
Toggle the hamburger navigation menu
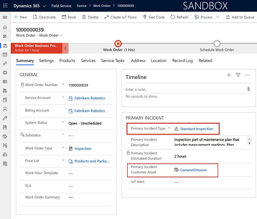tap(5, 17)
